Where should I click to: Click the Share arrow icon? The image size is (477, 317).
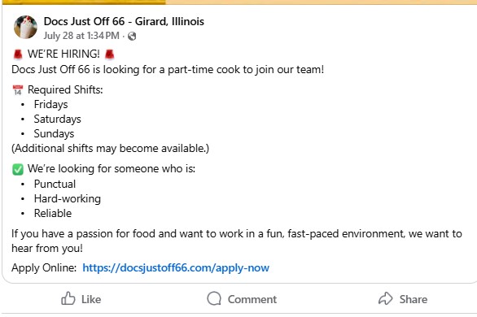(386, 298)
